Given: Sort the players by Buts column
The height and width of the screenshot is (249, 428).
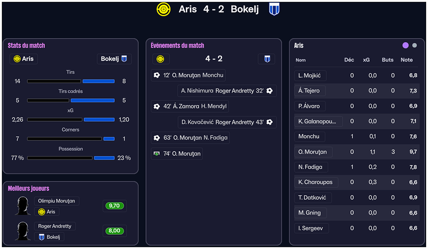Looking at the screenshot, I should (388, 60).
